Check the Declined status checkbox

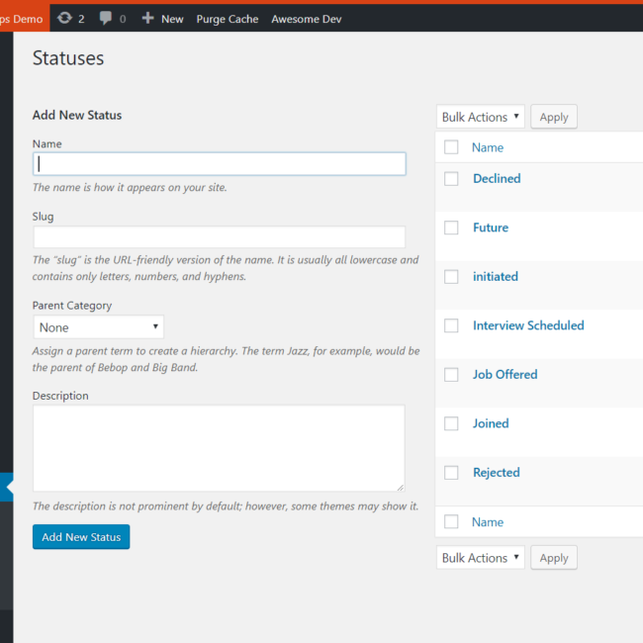coord(451,179)
